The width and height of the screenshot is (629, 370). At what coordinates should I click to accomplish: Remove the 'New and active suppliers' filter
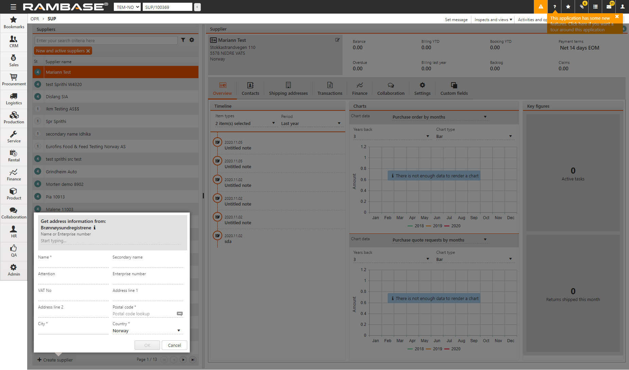(88, 51)
